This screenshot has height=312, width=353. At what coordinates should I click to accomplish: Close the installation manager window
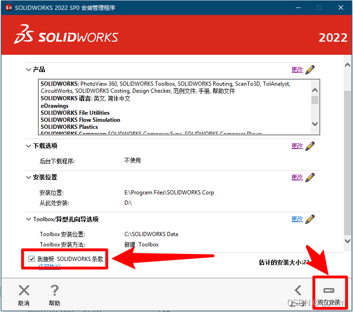point(341,7)
